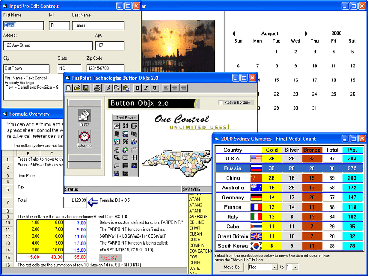368x276 pixels.
Task: Select the speech bubble tool in Tool Palate
Action: (117, 166)
